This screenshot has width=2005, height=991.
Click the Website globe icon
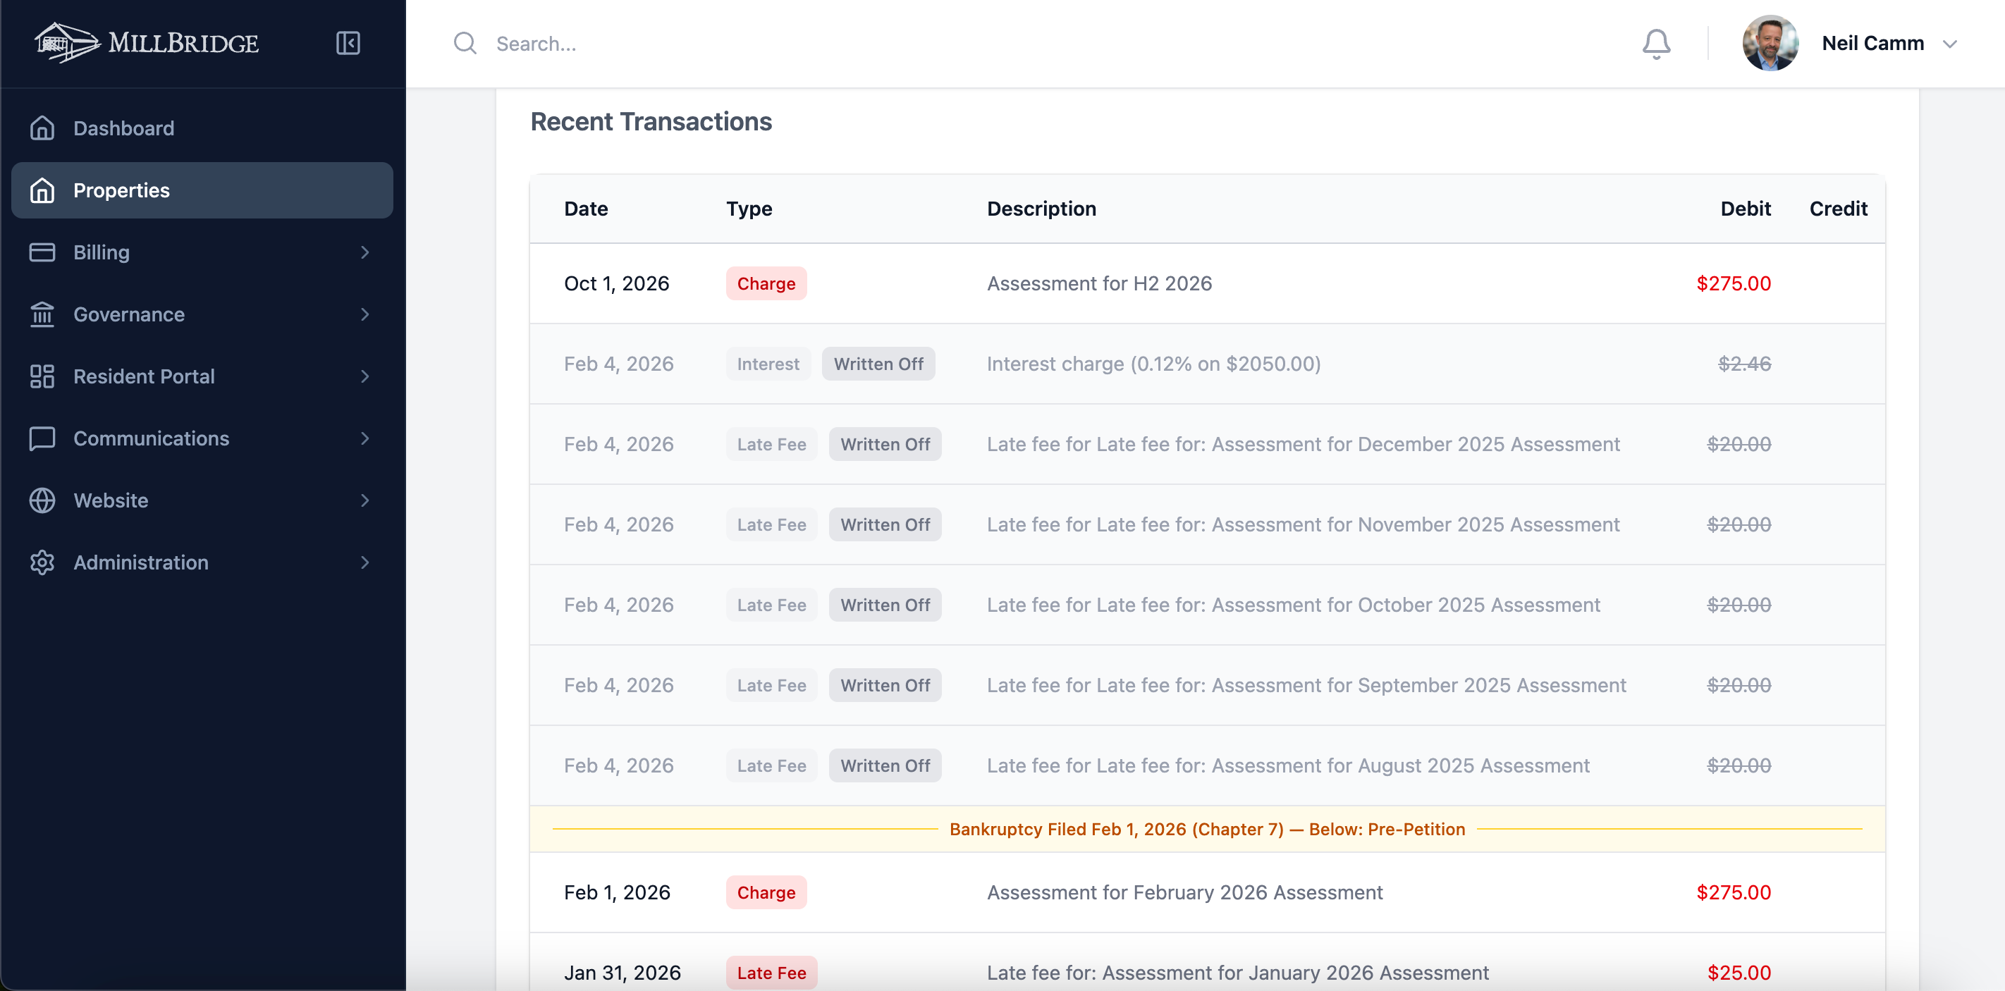(42, 500)
